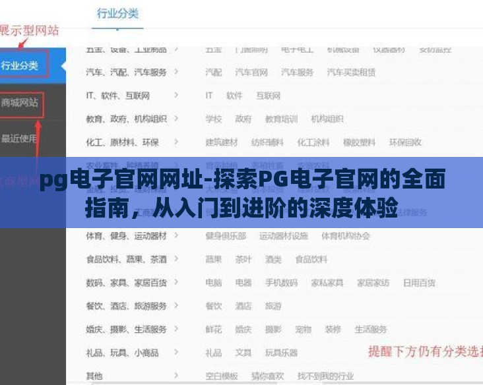Expand the 教育、政府、机构组织 category arrow
The image size is (483, 385).
point(176,119)
